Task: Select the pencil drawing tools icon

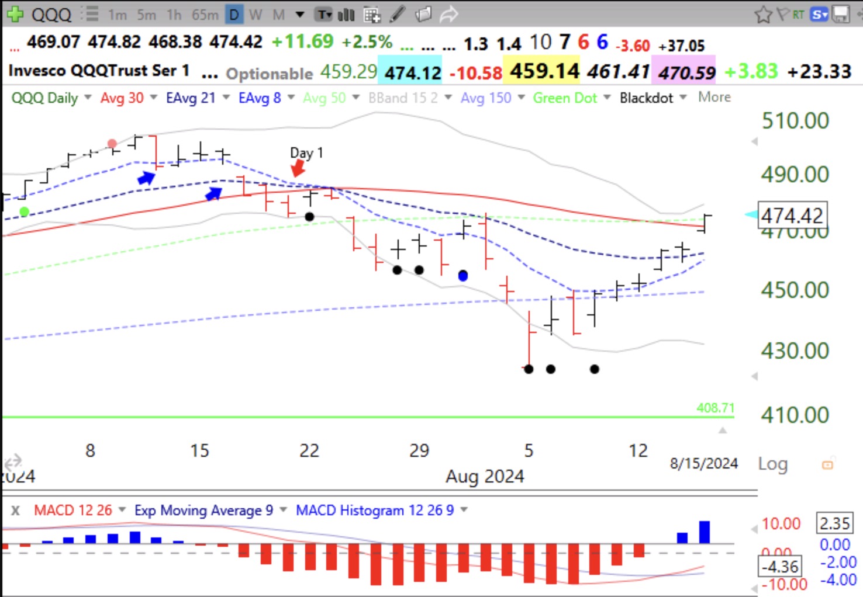Action: [x=398, y=14]
